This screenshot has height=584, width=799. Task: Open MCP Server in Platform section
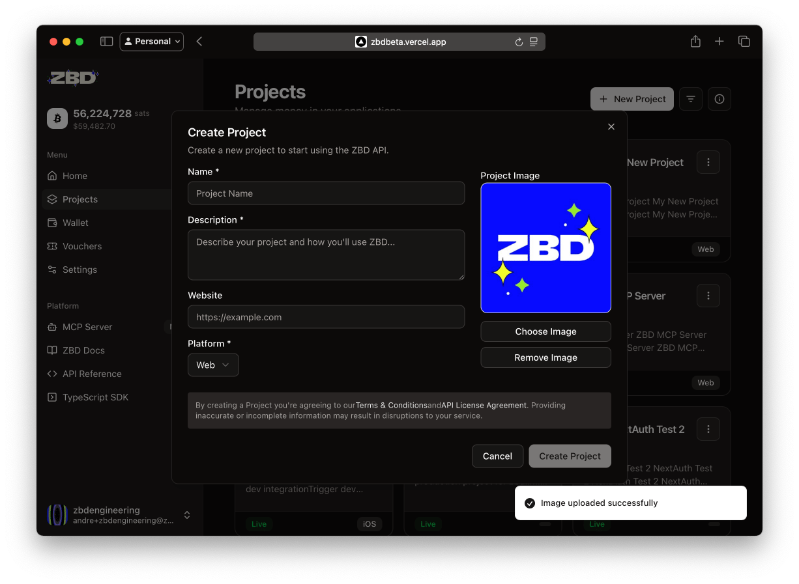click(x=108, y=327)
